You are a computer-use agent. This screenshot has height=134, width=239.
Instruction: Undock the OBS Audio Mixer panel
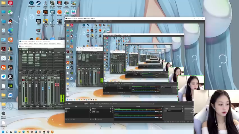[x=163, y=106]
